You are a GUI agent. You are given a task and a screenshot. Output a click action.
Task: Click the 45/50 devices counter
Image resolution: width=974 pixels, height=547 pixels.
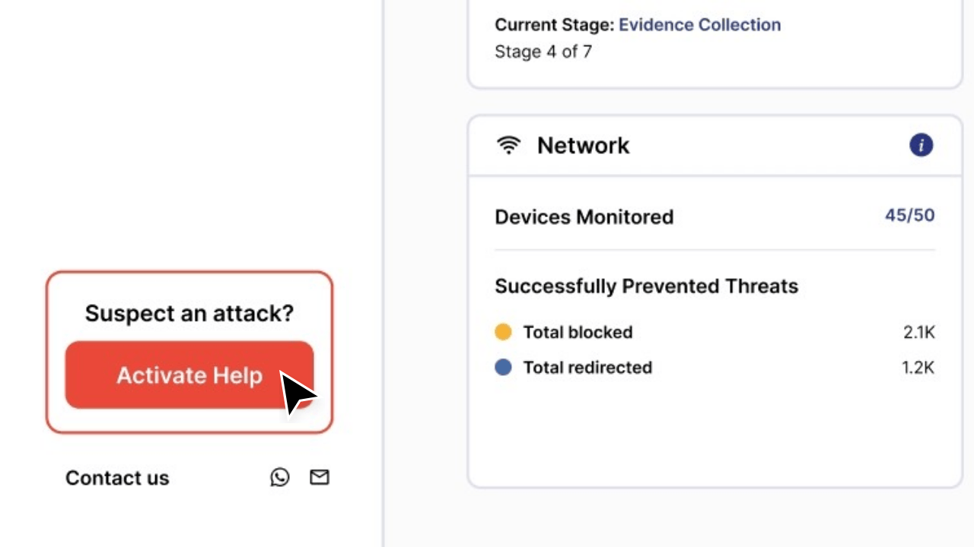click(909, 216)
